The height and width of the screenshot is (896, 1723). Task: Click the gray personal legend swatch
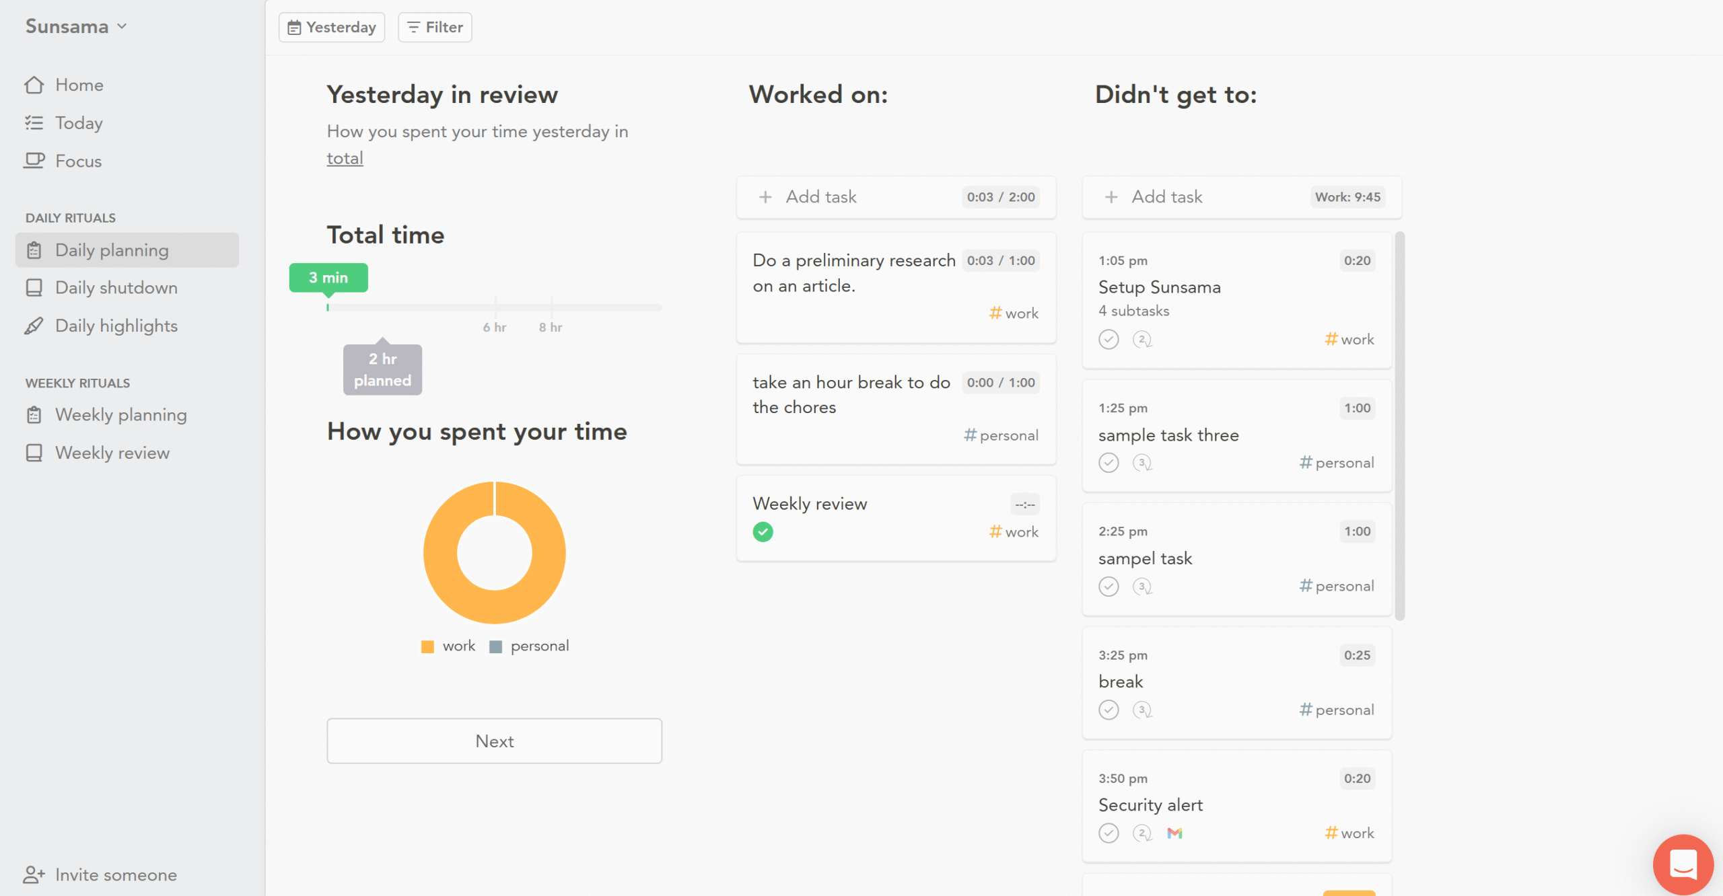point(495,646)
